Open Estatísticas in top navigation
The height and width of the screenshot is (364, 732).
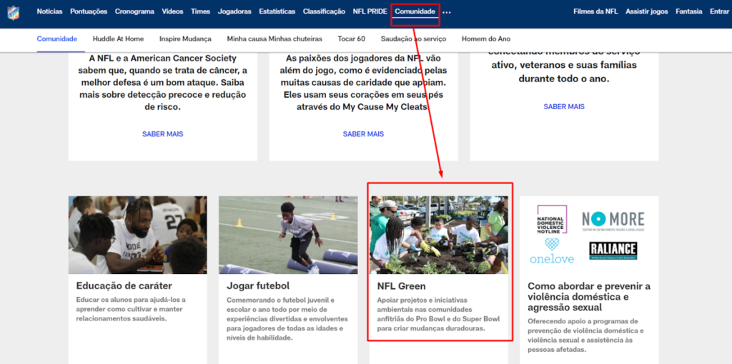[x=277, y=11]
